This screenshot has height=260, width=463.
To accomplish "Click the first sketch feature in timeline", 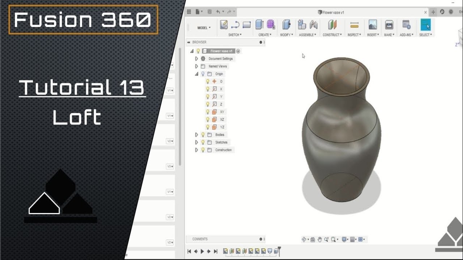I will pos(225,251).
